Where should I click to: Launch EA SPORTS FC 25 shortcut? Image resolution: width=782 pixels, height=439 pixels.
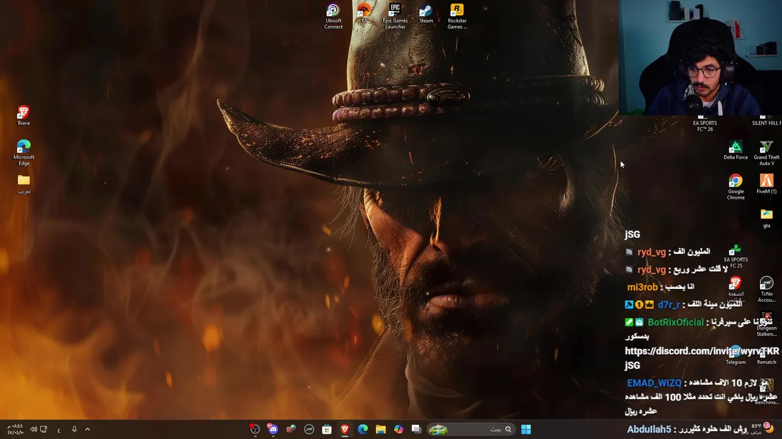(736, 256)
